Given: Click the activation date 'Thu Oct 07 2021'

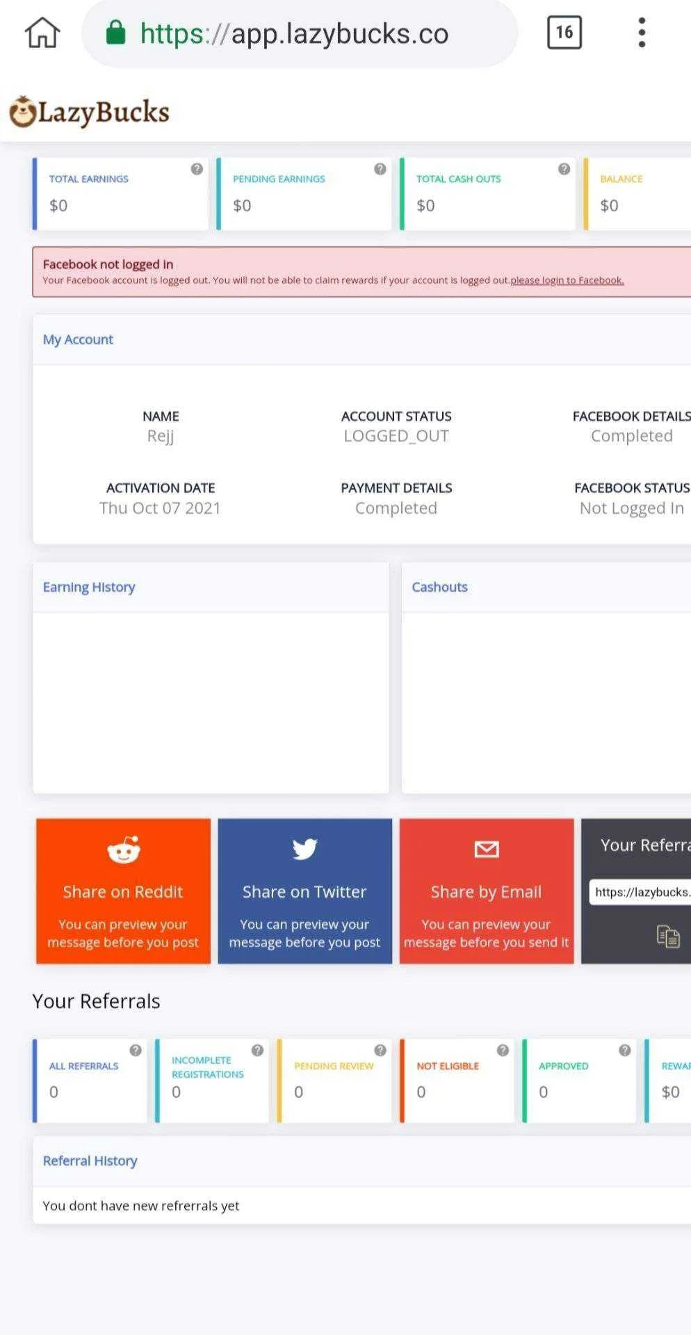Looking at the screenshot, I should pyautogui.click(x=160, y=508).
